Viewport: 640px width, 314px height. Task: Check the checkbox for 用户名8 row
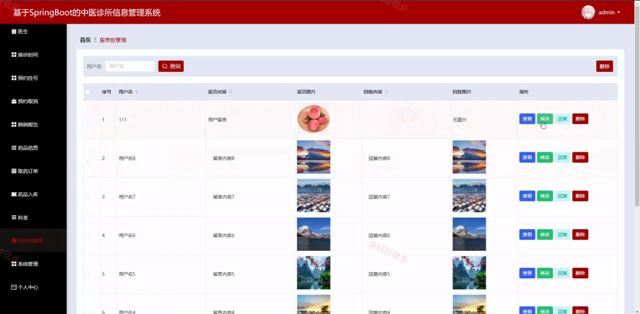pos(87,158)
